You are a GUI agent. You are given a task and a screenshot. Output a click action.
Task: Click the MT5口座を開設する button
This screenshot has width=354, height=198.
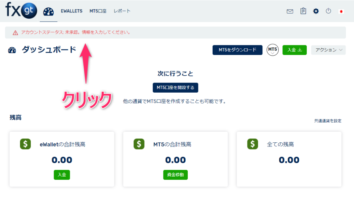pyautogui.click(x=175, y=88)
